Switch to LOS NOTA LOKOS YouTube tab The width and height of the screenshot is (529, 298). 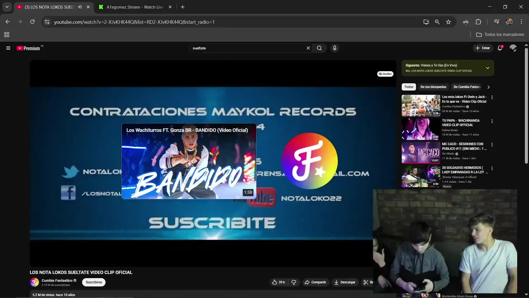[50, 7]
